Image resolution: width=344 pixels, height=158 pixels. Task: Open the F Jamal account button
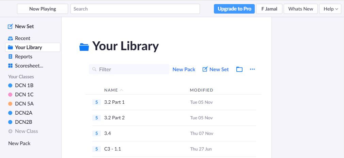click(x=269, y=9)
